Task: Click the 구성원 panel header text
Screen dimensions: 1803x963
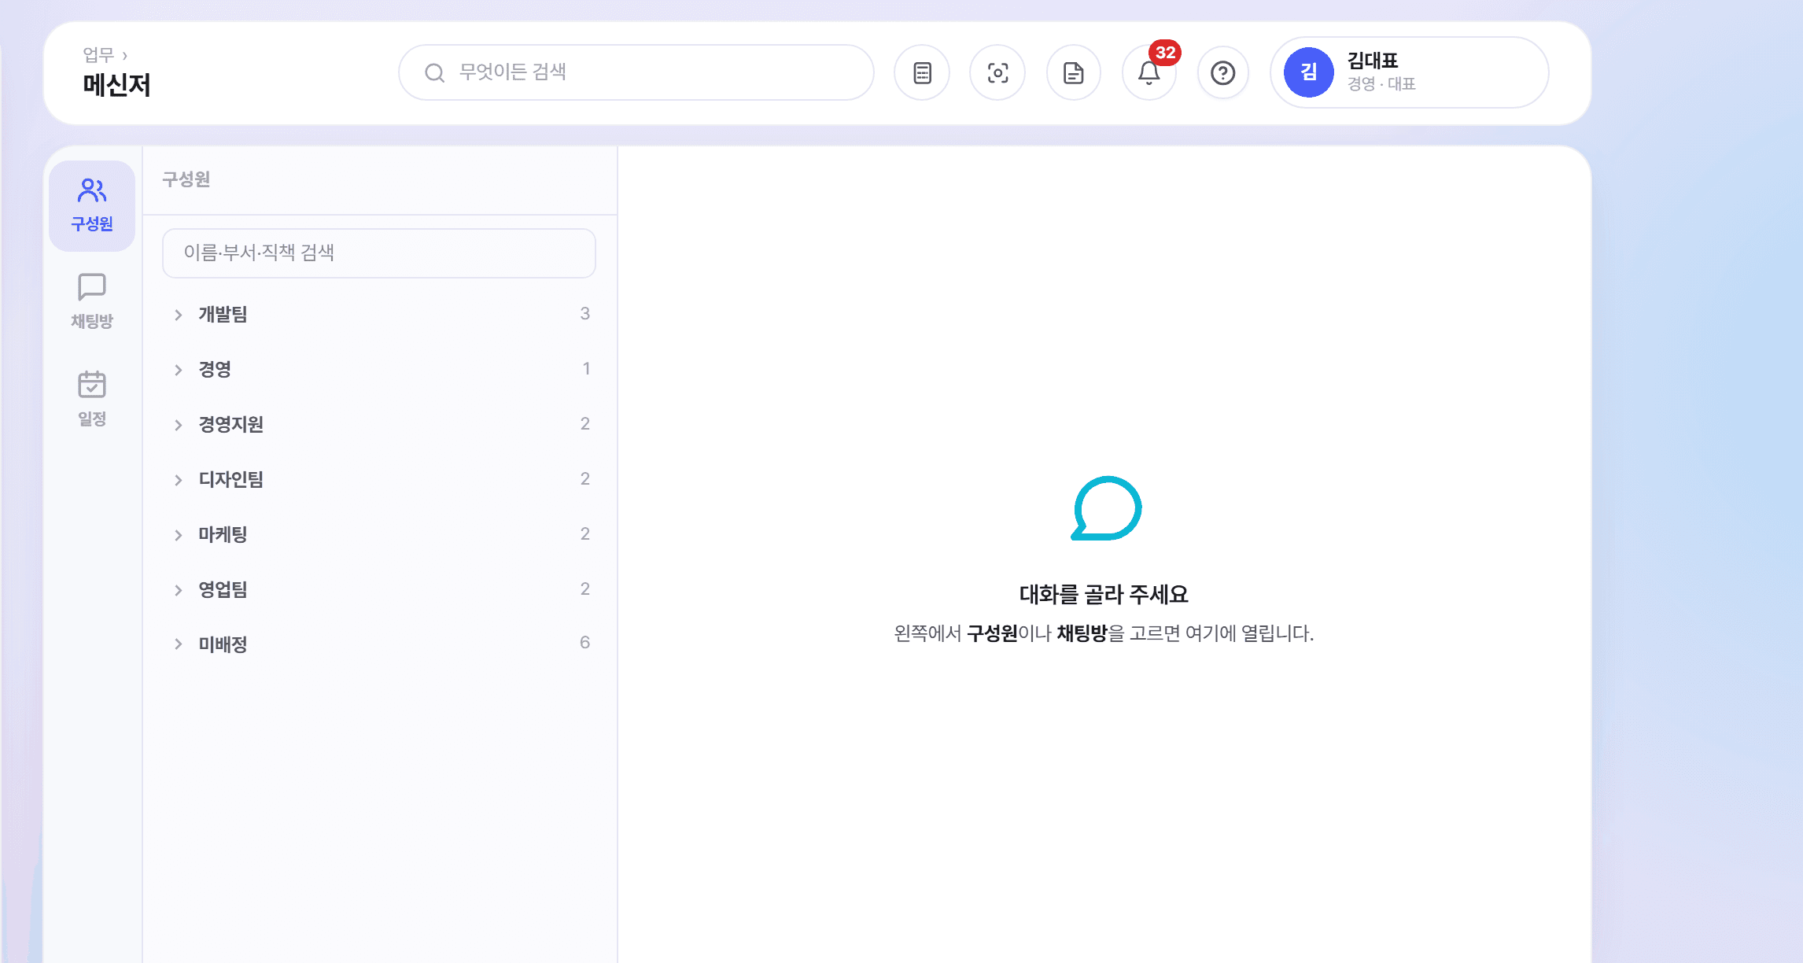Action: (186, 179)
